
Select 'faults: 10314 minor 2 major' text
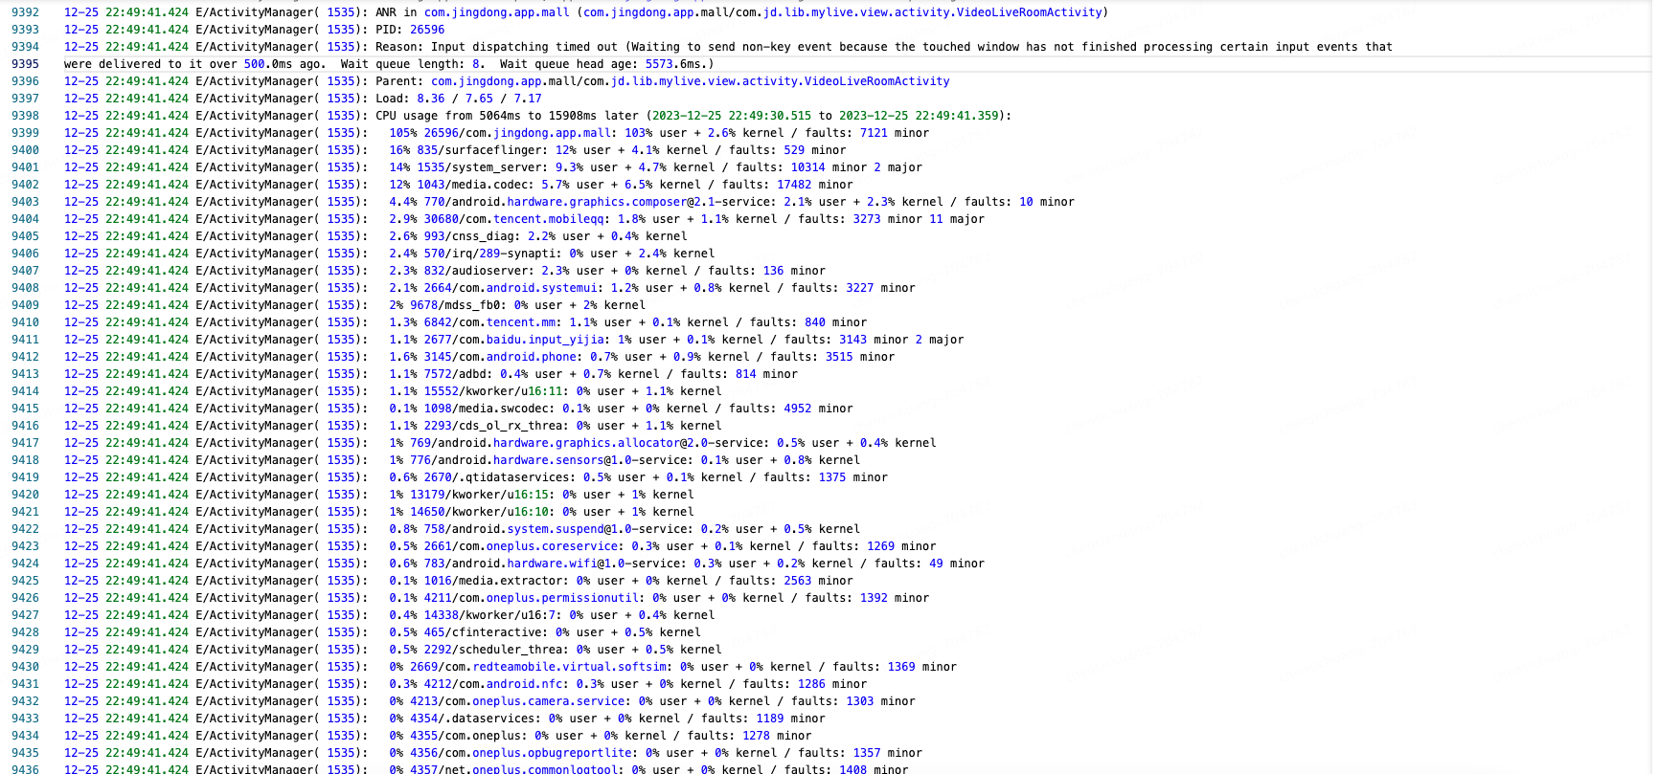[829, 167]
